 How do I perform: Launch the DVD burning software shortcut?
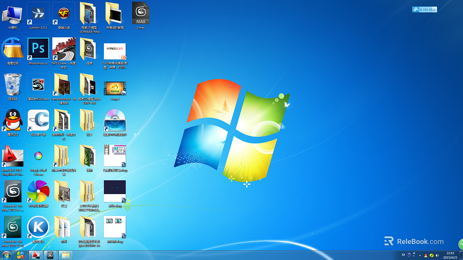click(115, 122)
